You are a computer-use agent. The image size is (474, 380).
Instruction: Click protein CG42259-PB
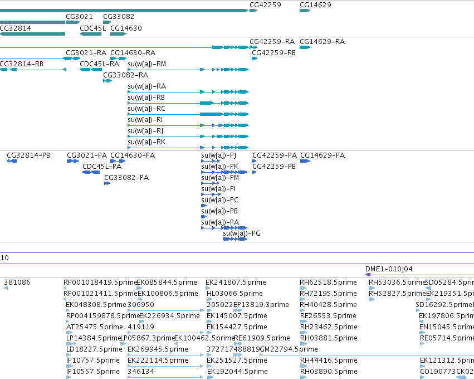(274, 167)
